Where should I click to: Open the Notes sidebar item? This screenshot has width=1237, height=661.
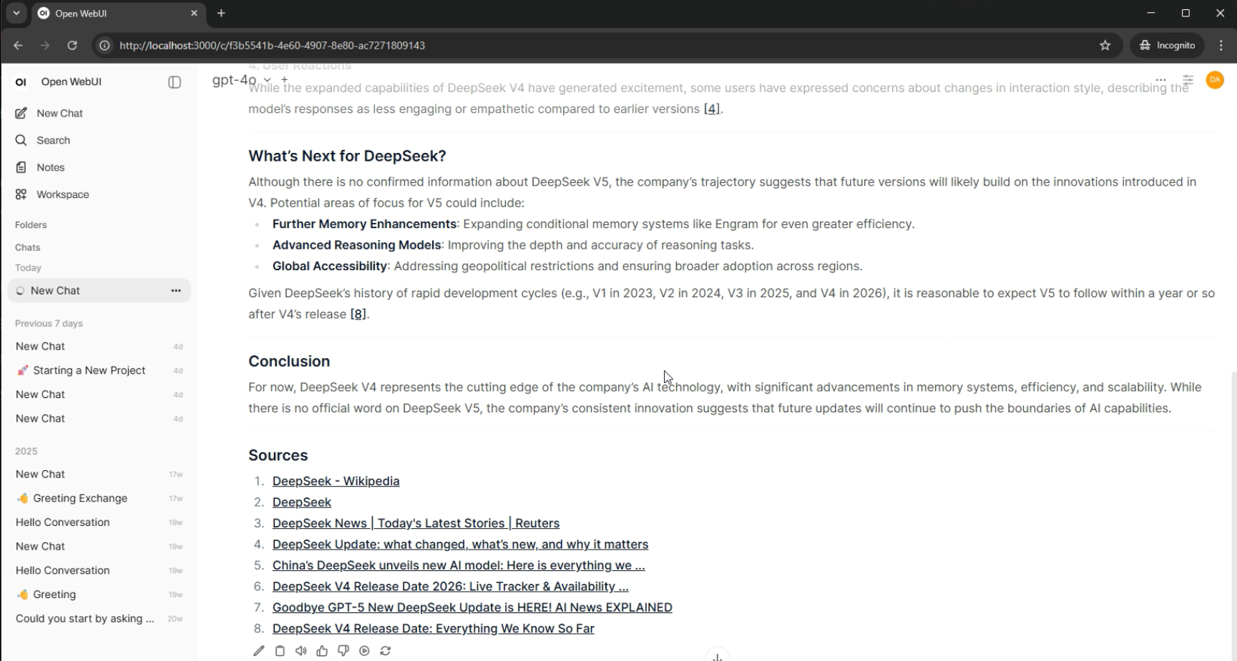[99, 167]
